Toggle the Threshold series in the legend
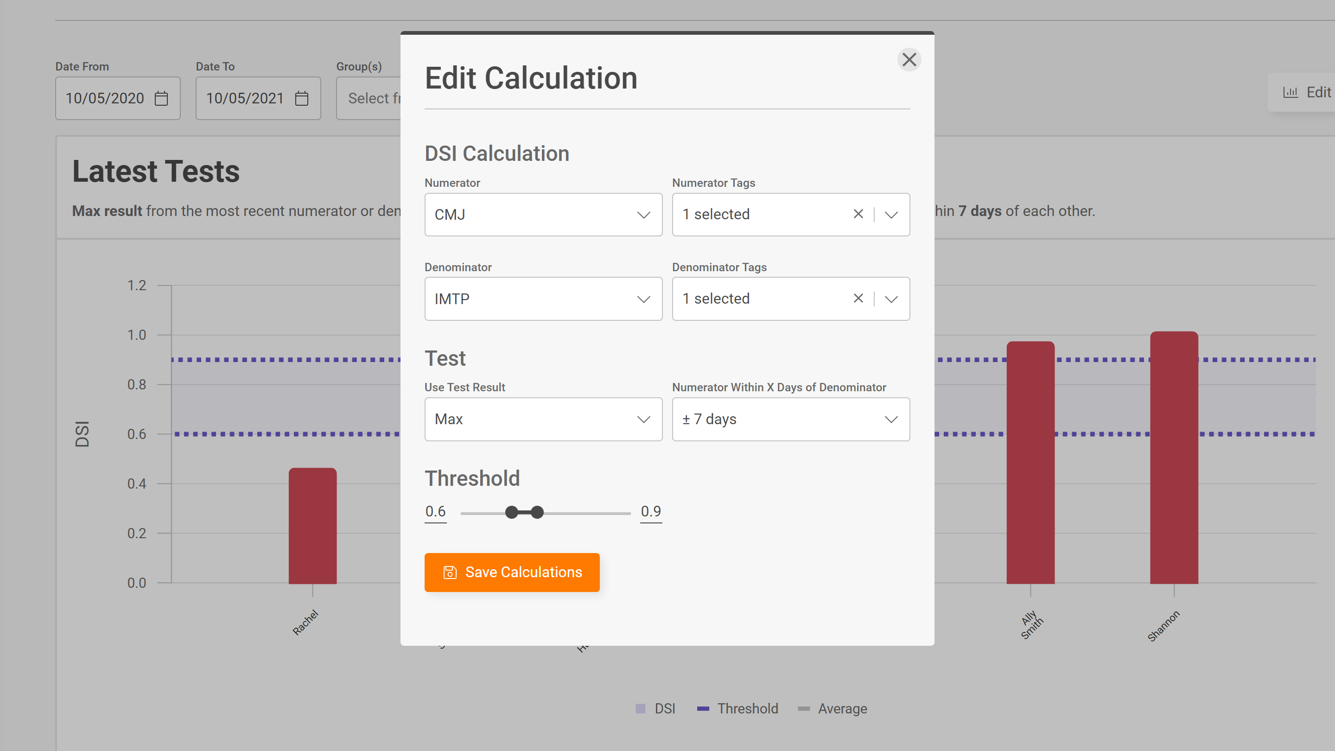Screen dimensions: 1335x751 737,708
